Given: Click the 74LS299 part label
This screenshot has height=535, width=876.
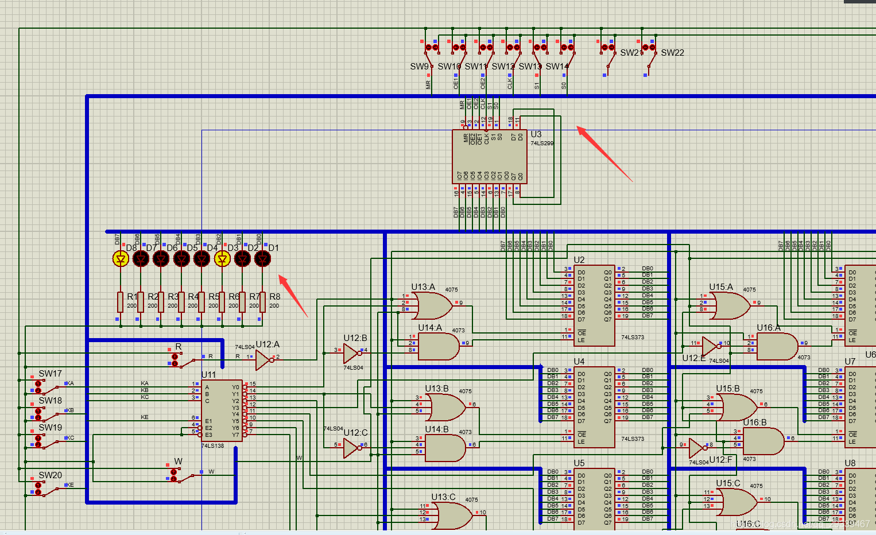Looking at the screenshot, I should 542,144.
